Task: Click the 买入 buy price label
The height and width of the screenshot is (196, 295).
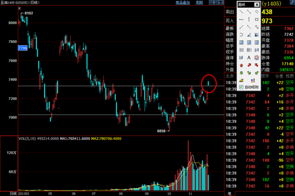Action: (230, 21)
